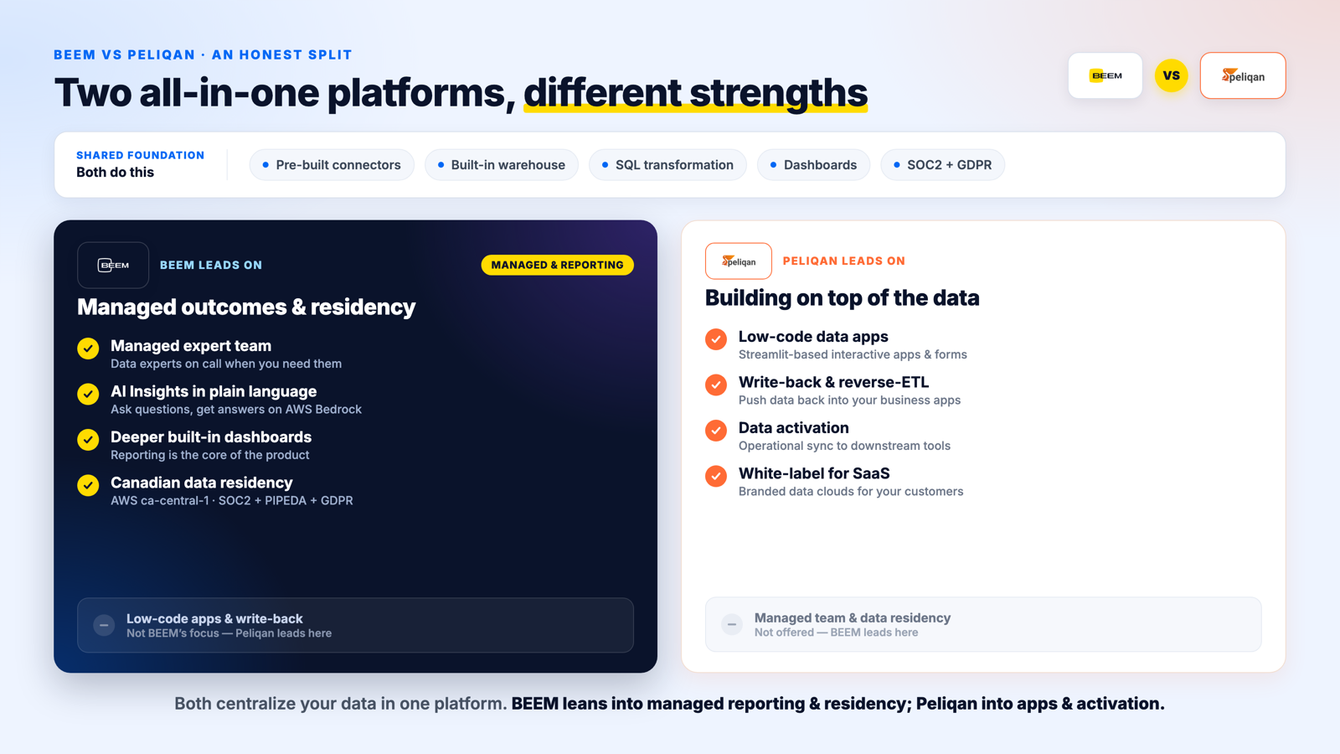1340x754 pixels.
Task: Click minus icon beside Low-code apps & write-back
Action: [x=104, y=625]
